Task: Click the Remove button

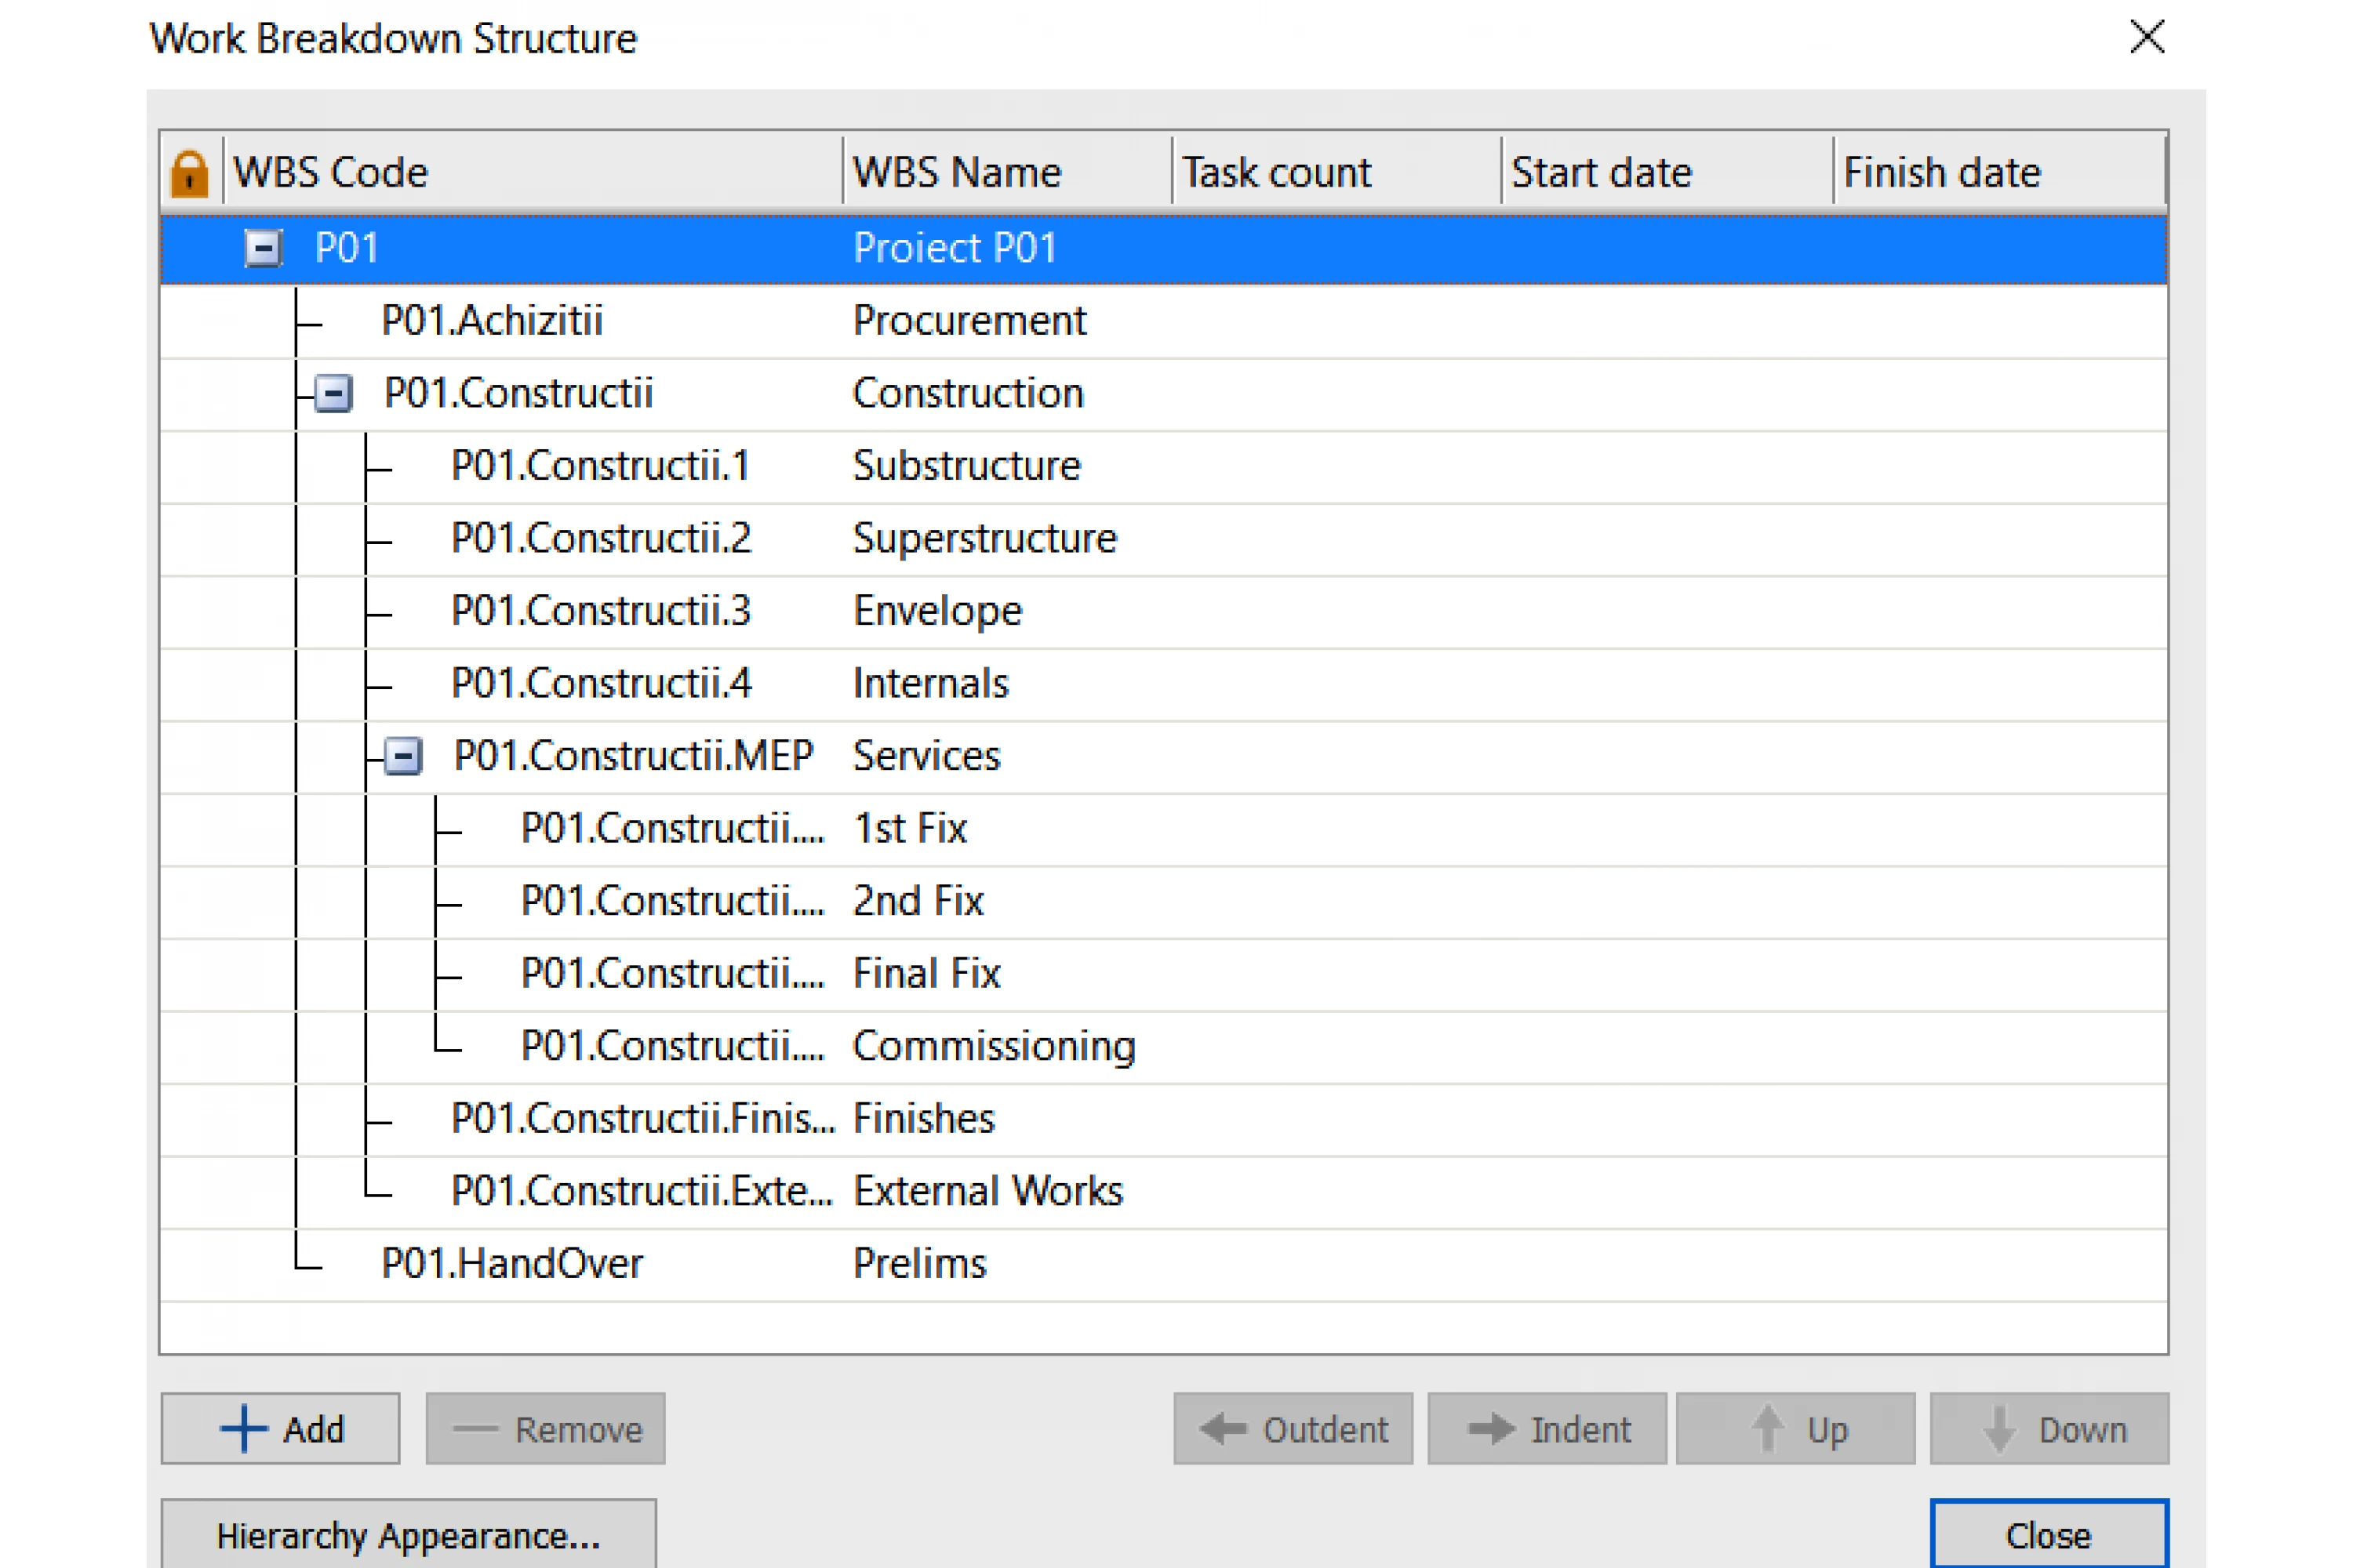Action: [545, 1429]
